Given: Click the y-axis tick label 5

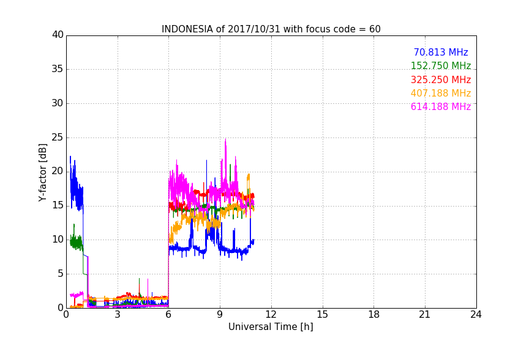Looking at the screenshot, I should [x=61, y=274].
